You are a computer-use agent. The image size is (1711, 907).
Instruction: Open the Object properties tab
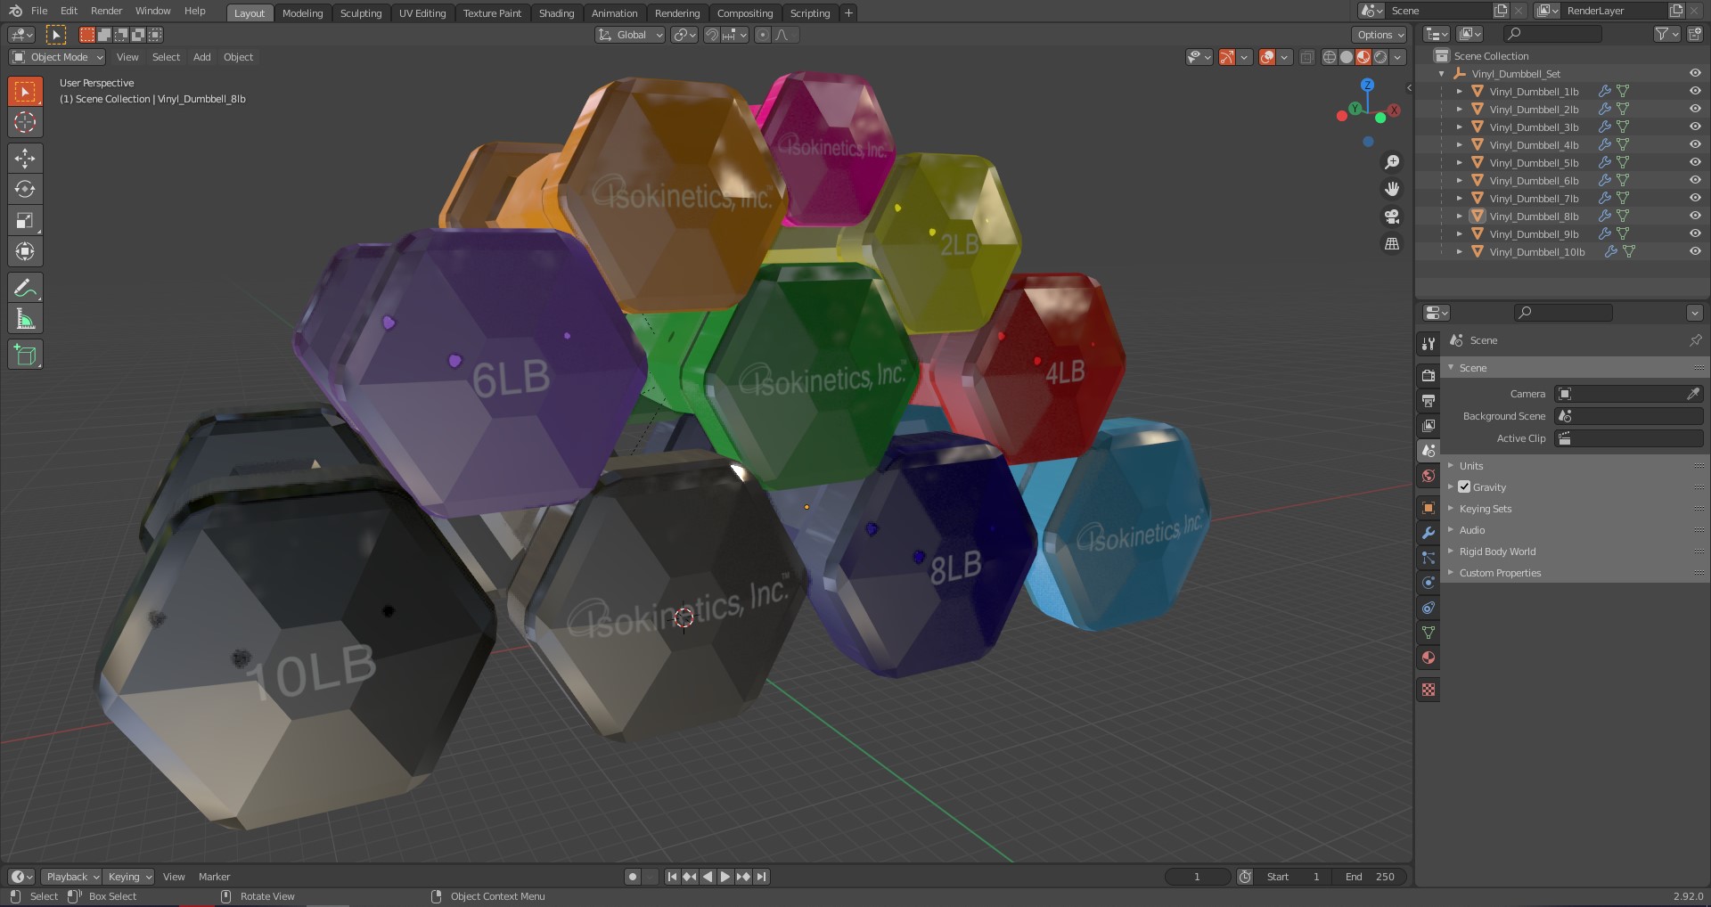tap(1428, 507)
